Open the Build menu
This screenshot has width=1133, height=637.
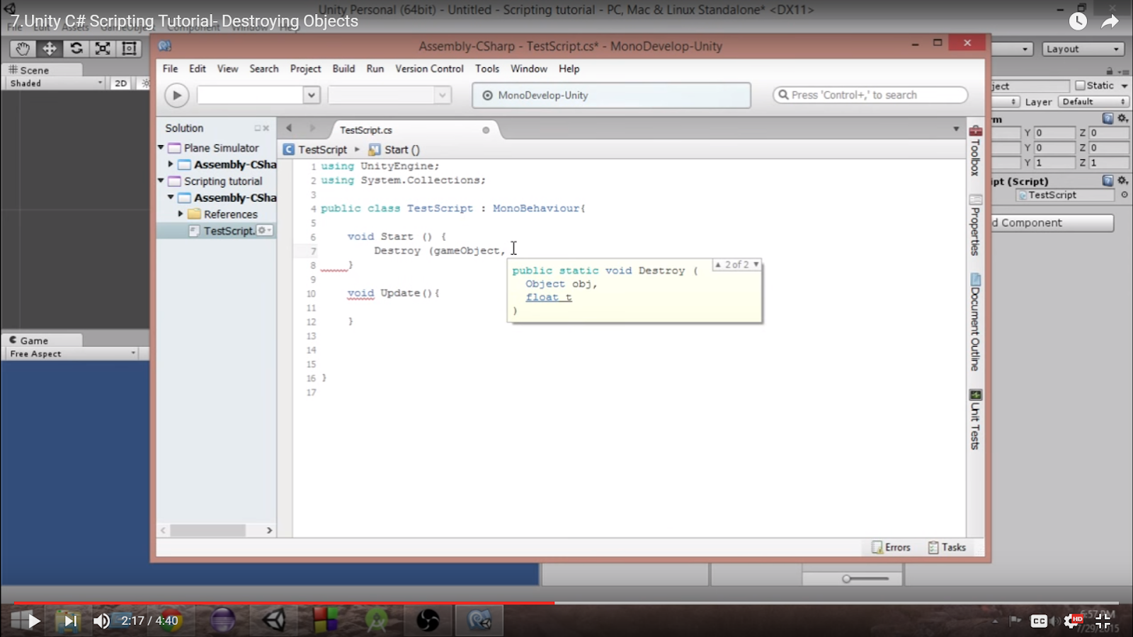343,69
